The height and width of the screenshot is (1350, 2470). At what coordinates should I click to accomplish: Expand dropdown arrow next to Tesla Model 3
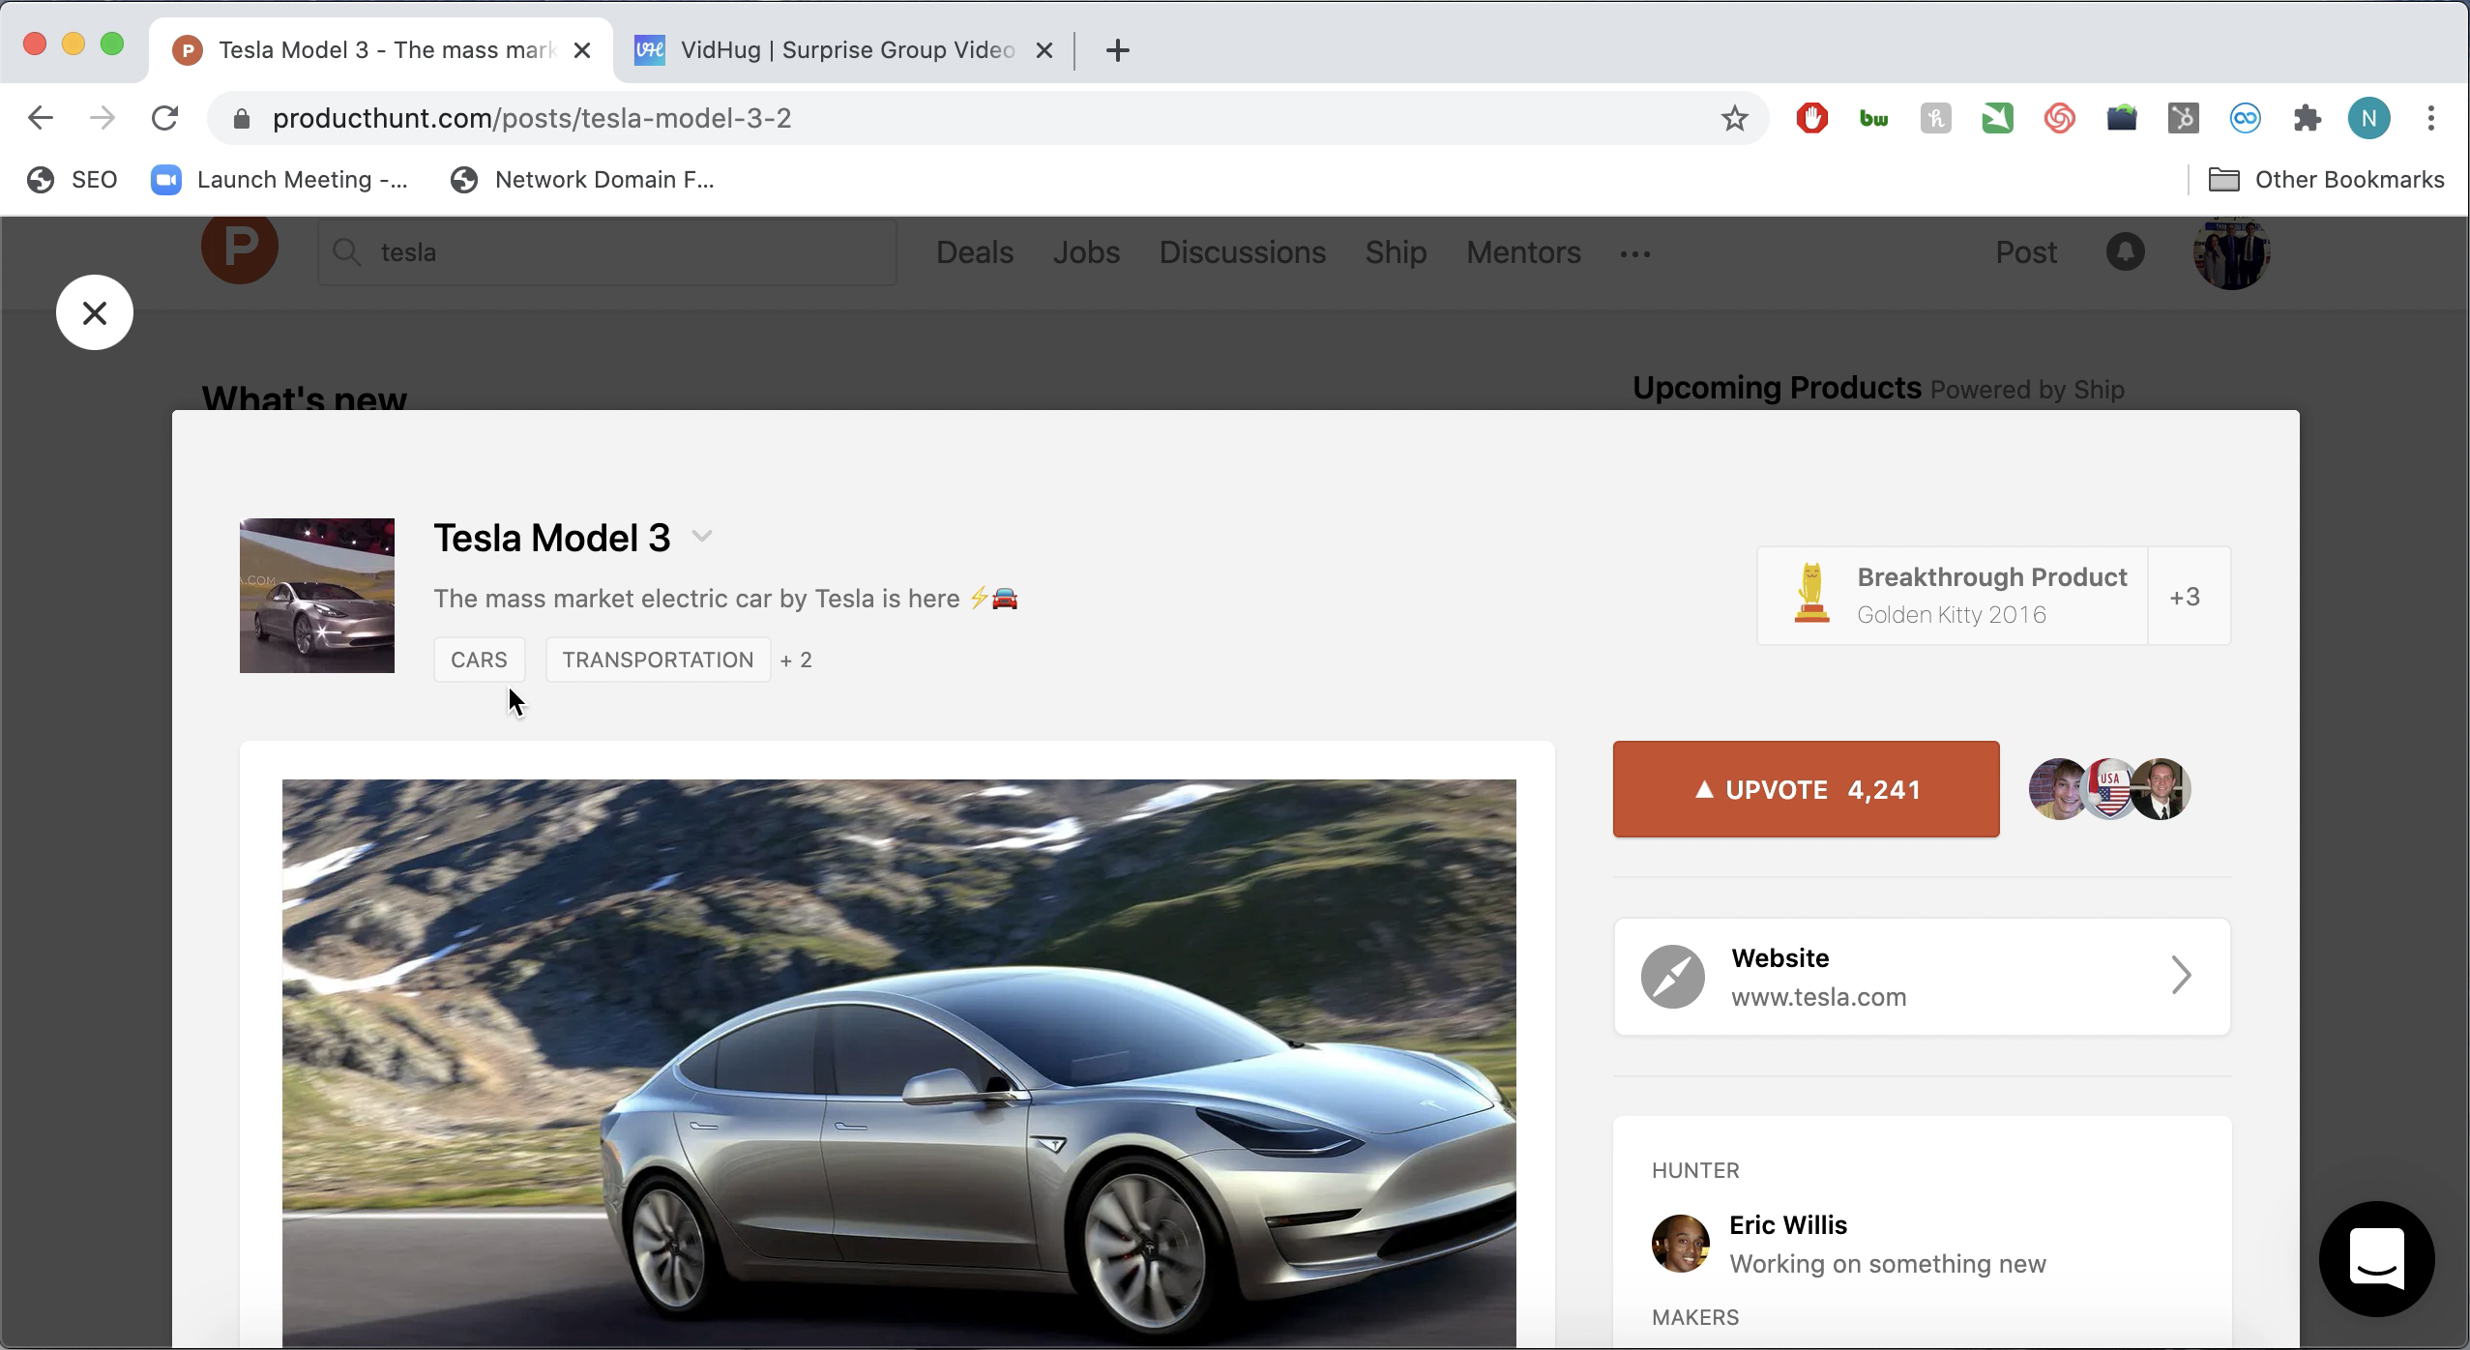(702, 537)
